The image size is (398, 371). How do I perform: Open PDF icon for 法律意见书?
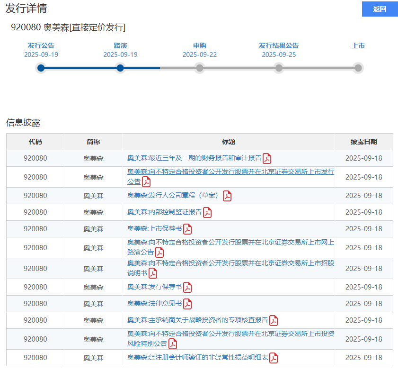187,304
